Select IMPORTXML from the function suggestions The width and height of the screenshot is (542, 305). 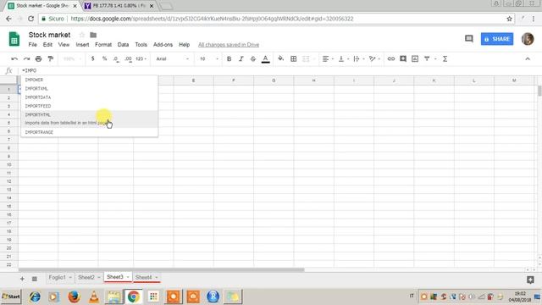(90, 88)
